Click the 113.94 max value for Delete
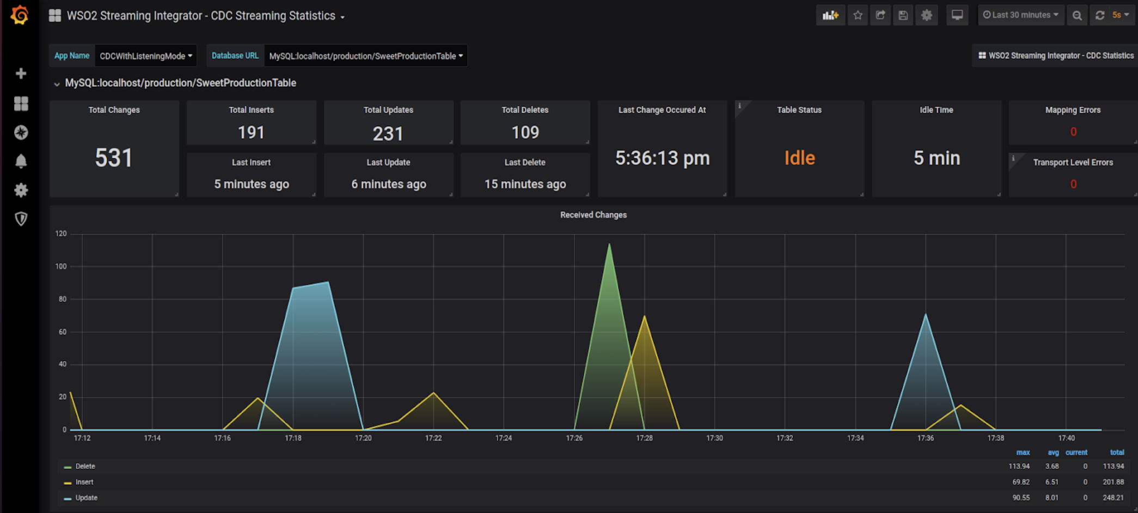 pyautogui.click(x=1019, y=467)
